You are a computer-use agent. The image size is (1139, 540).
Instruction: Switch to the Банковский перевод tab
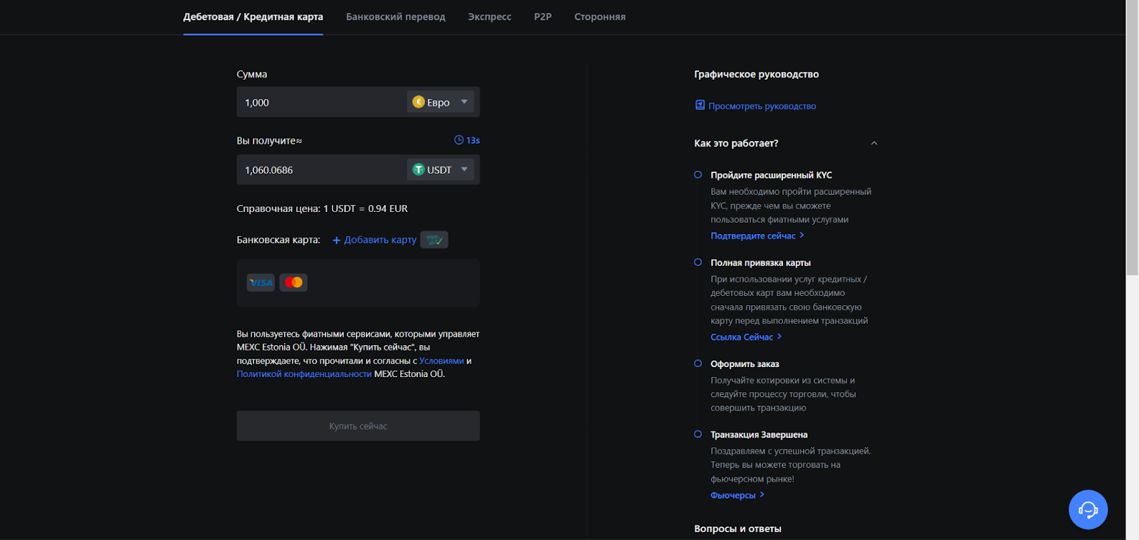coord(395,16)
